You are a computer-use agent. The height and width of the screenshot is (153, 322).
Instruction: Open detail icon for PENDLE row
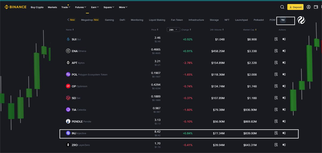click(276, 121)
